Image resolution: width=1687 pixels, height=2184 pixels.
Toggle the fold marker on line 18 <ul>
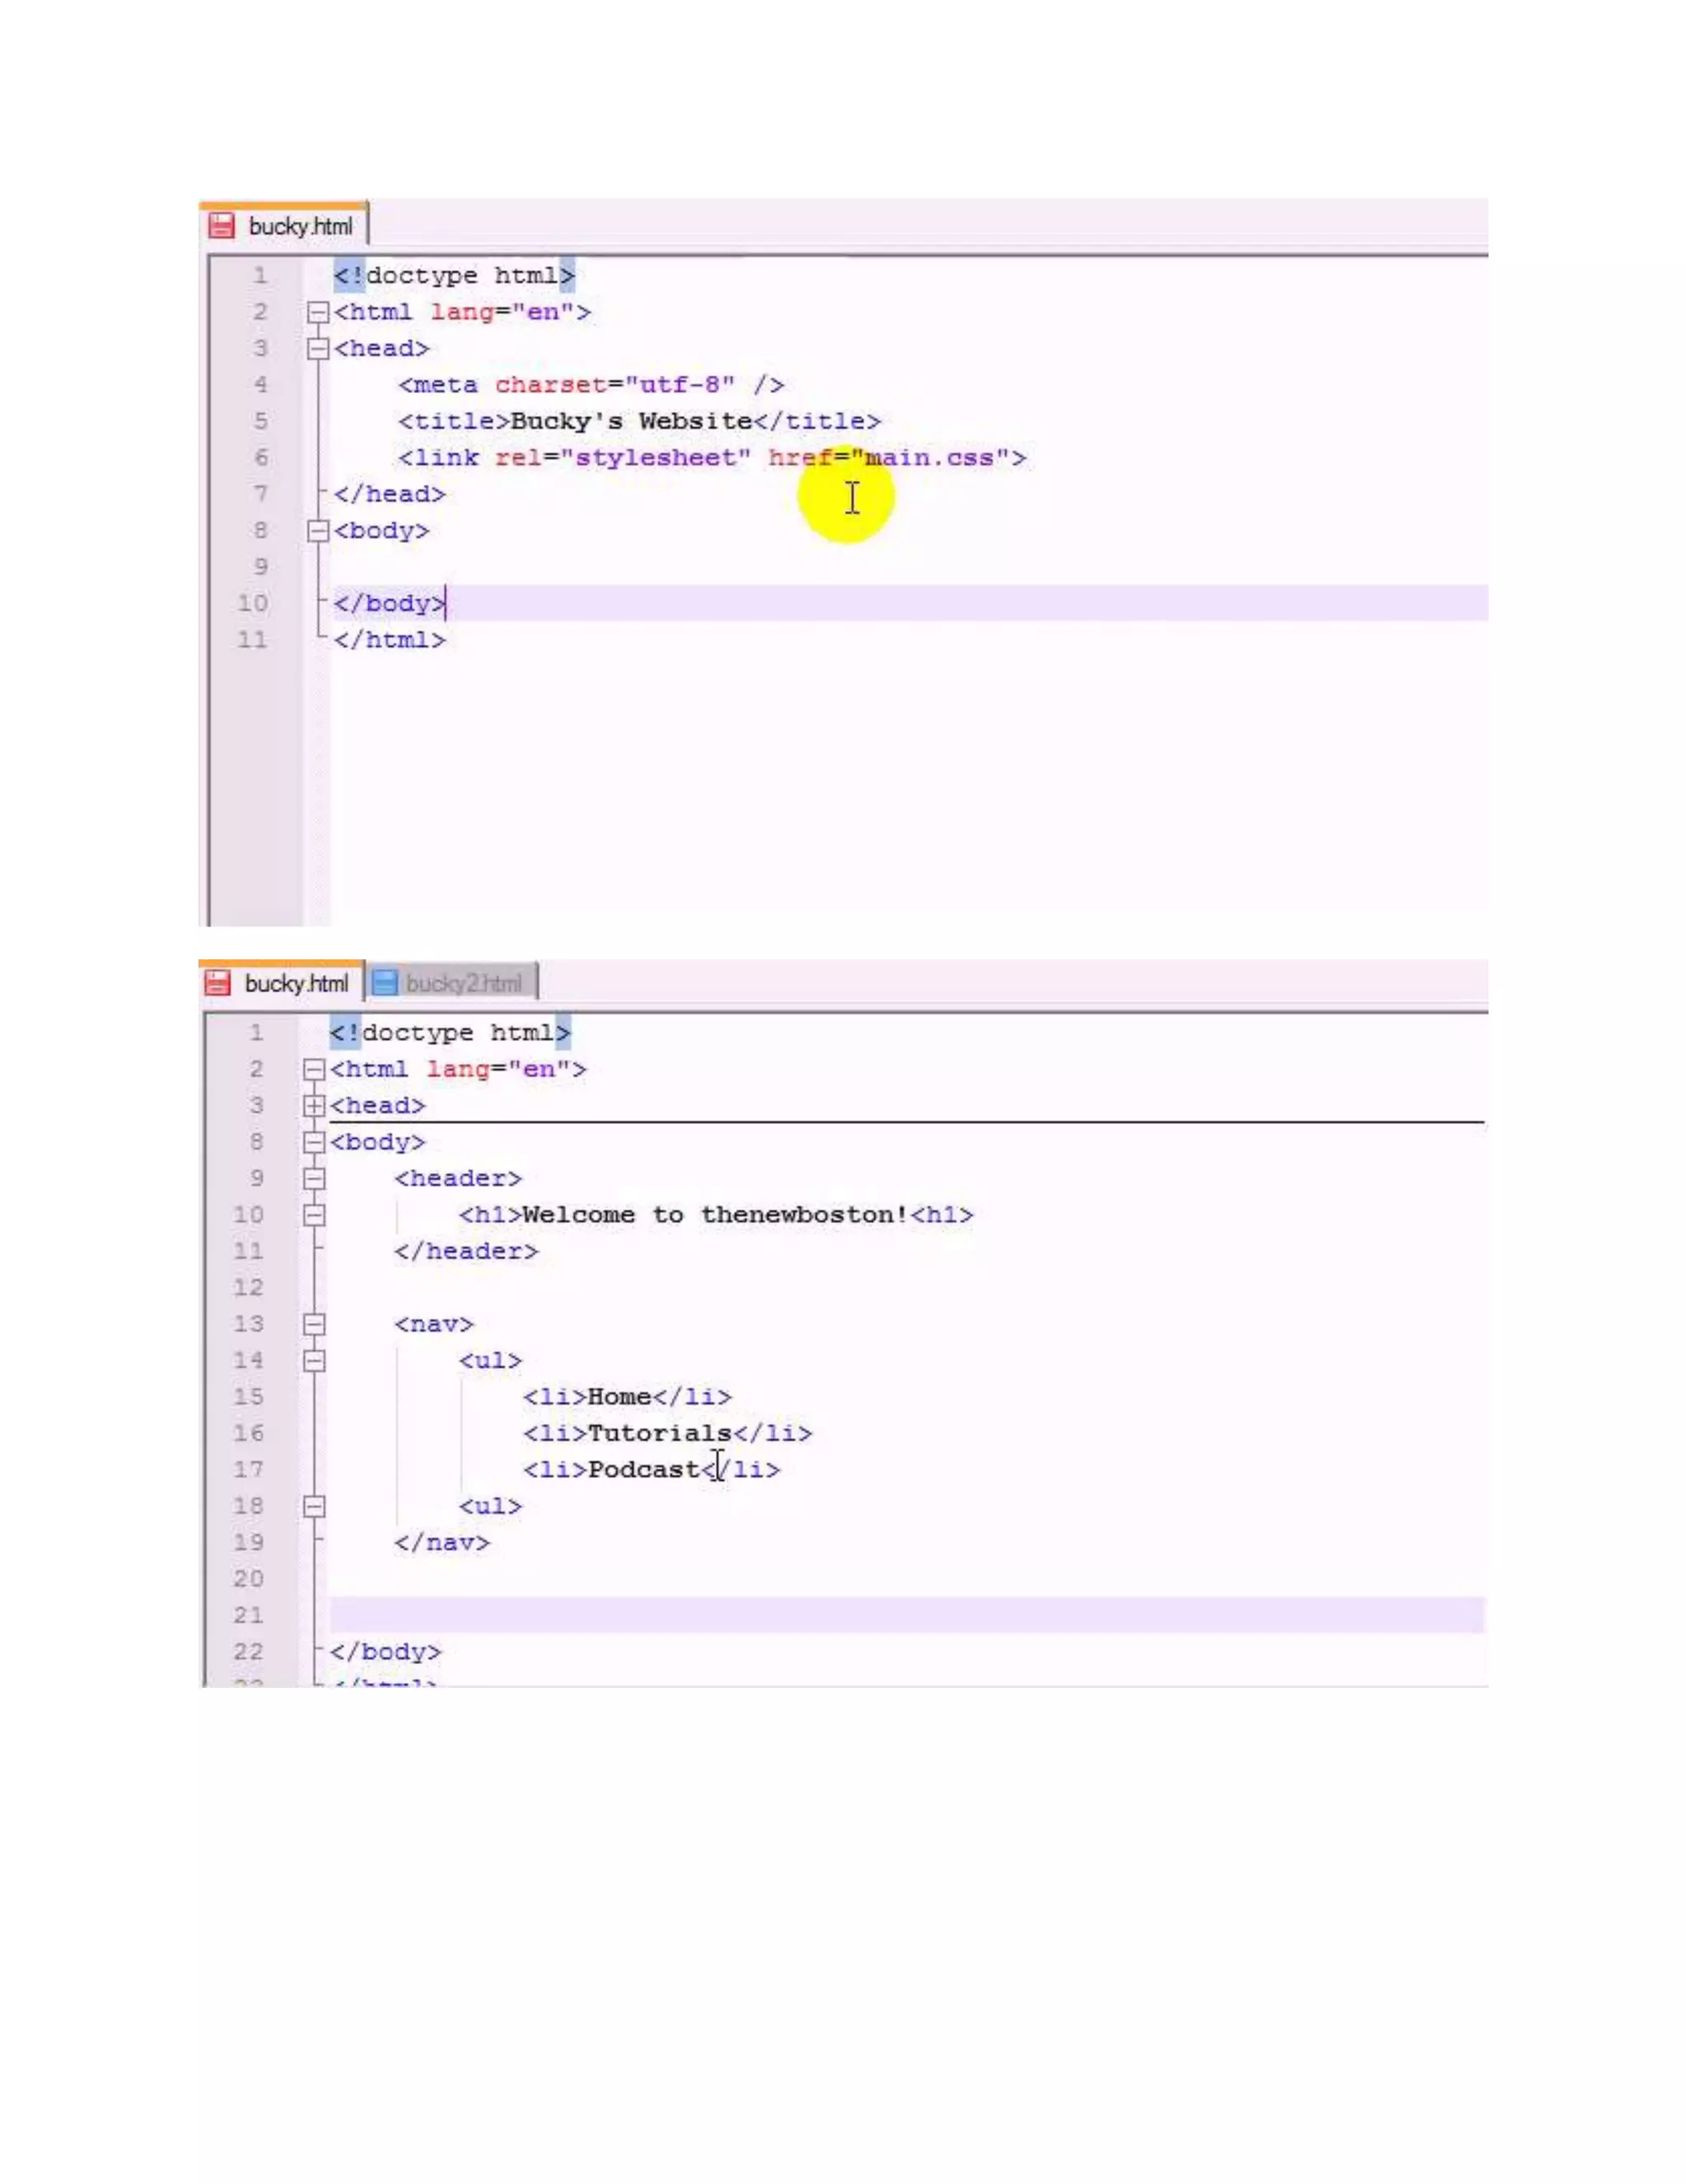click(x=314, y=1506)
